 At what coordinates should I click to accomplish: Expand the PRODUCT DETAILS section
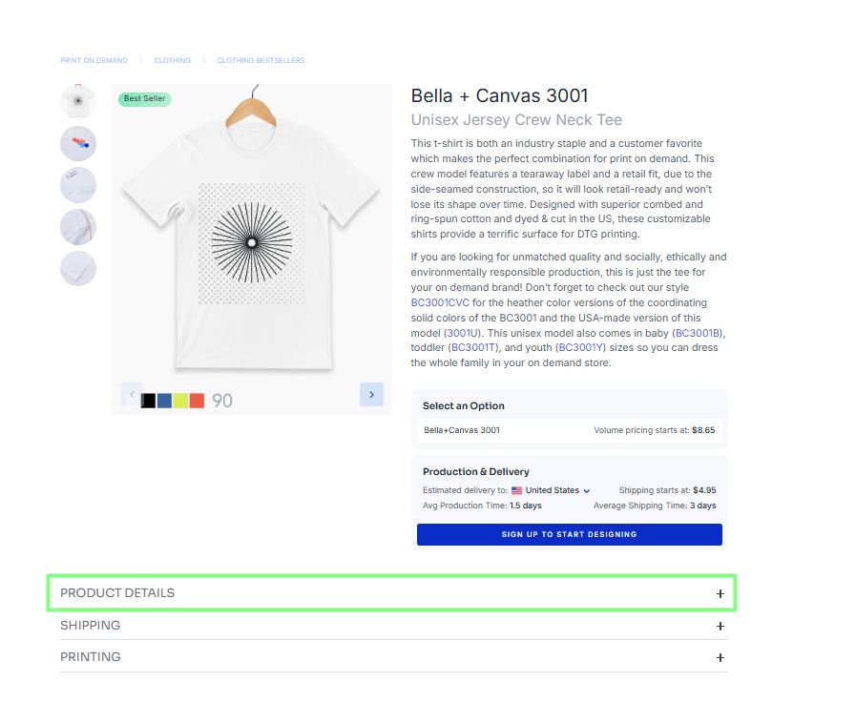coord(117,593)
